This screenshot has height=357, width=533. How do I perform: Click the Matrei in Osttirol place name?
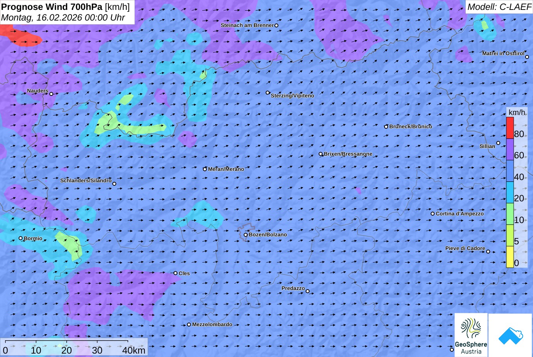503,53
